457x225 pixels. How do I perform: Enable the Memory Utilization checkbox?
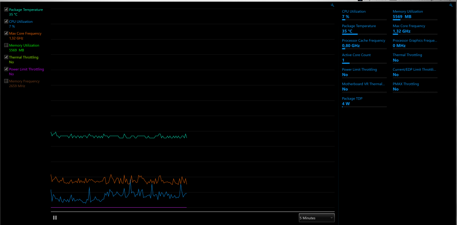tap(6, 45)
